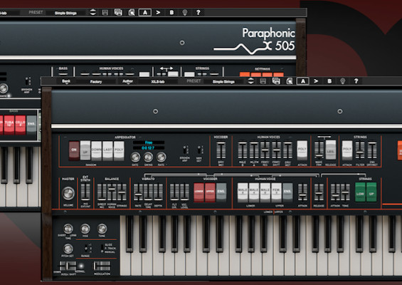Click the balance Human Voice slider
Image resolution: width=402 pixels, height=285 pixels.
[x=112, y=192]
